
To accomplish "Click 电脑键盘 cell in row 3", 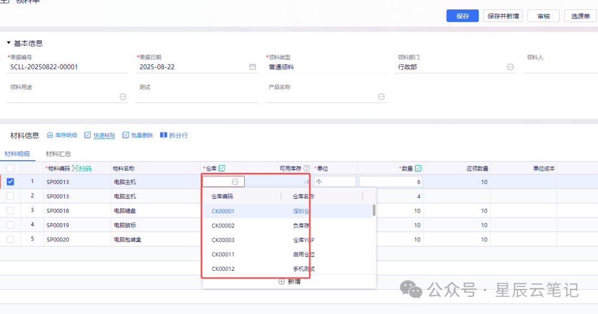I will tap(155, 210).
